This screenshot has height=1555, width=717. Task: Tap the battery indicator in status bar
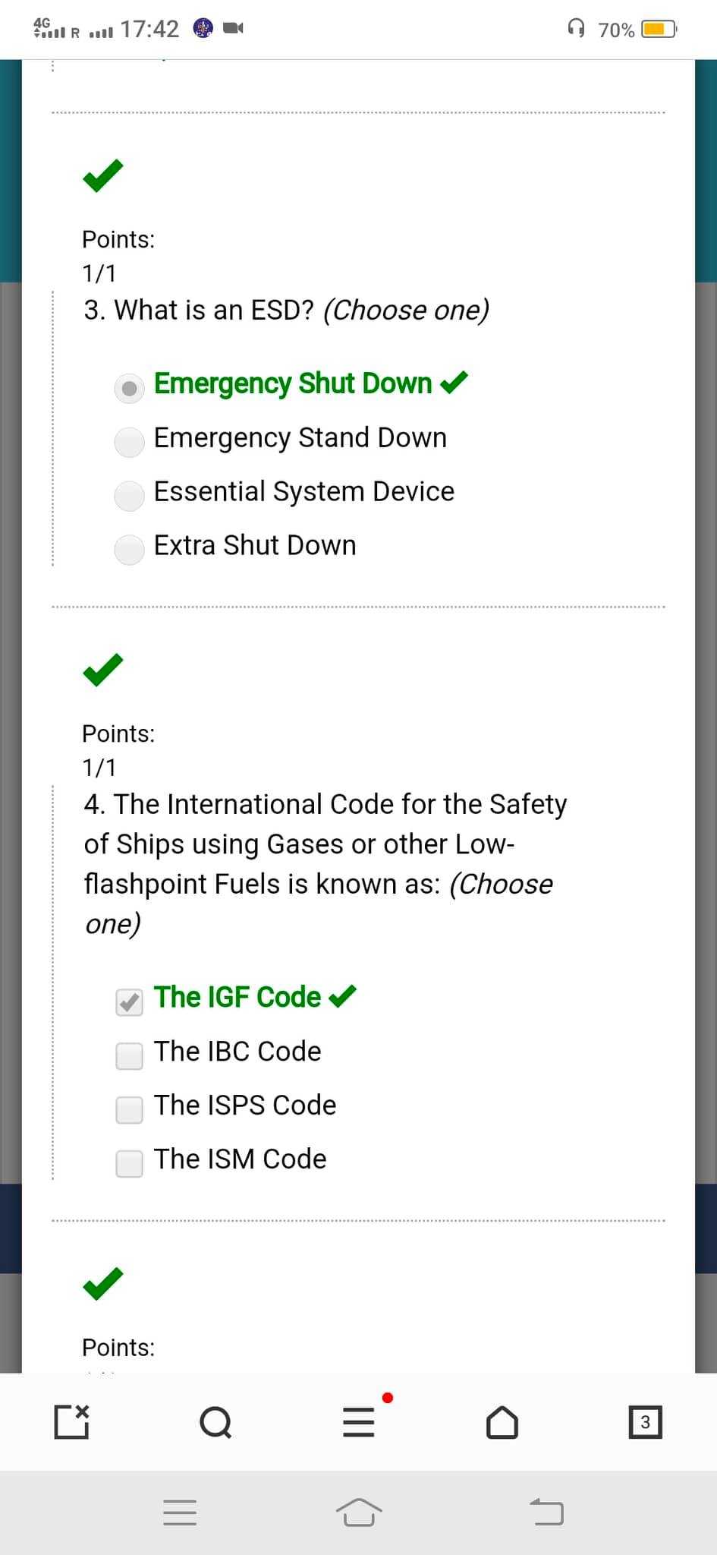[659, 30]
